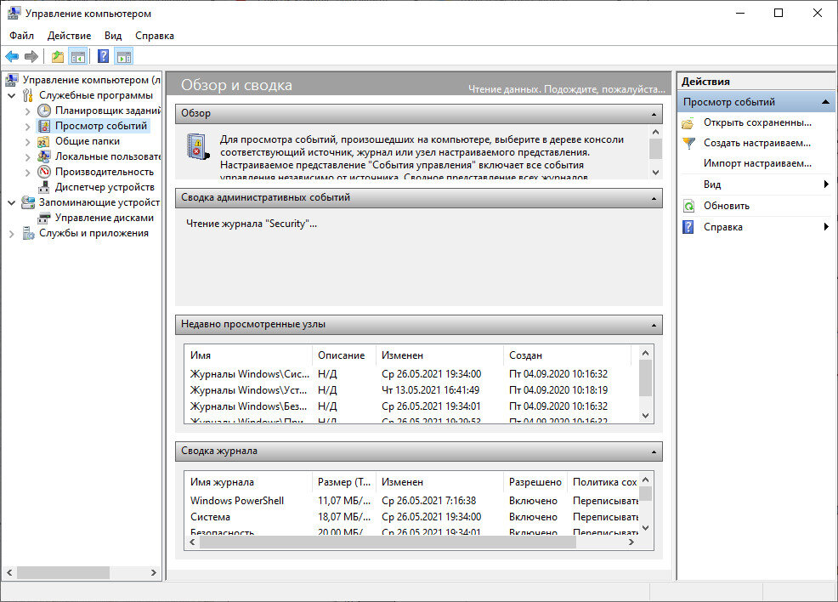Select the Журналы Windows\Без... row
The height and width of the screenshot is (602, 838).
411,406
